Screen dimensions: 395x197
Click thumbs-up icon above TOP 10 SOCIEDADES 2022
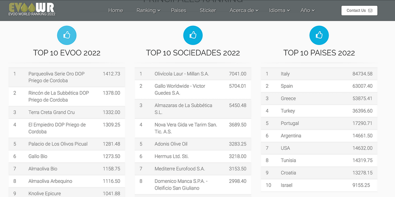click(193, 35)
